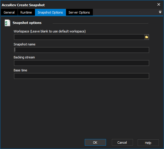164x149 pixels.
Task: Open Help for this action
Action: pyautogui.click(x=148, y=143)
